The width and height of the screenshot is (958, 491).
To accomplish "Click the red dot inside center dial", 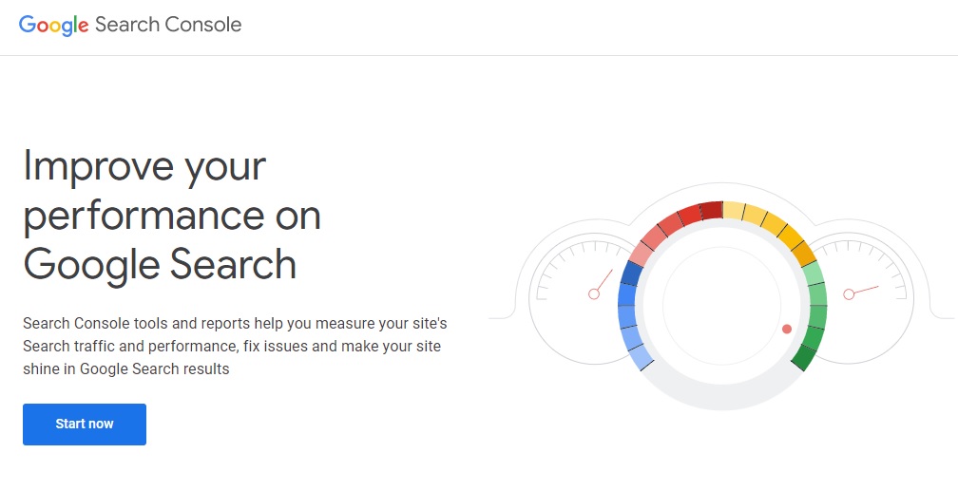I will 787,330.
